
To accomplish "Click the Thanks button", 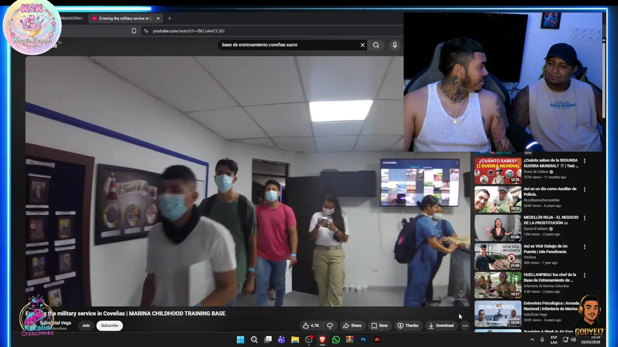I will point(407,325).
